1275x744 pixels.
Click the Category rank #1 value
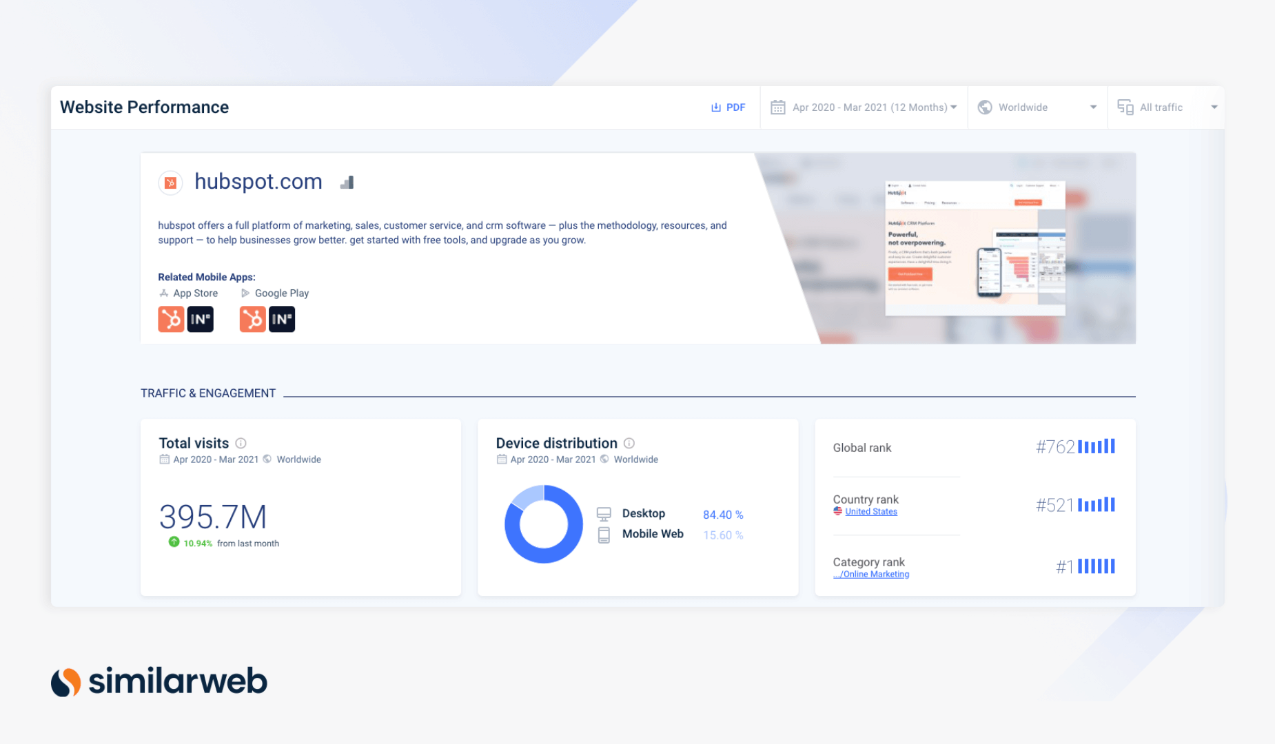1065,567
